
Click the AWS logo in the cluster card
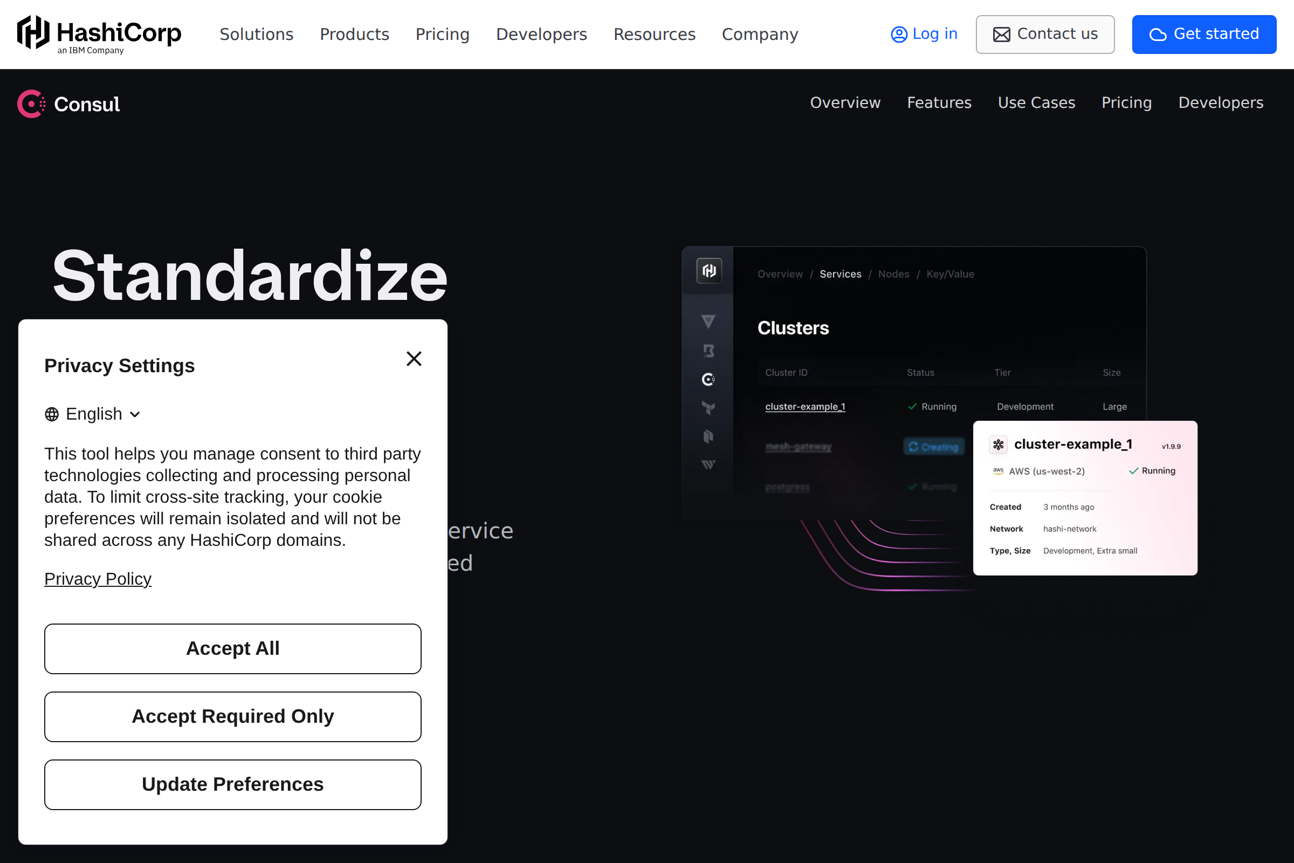(998, 471)
